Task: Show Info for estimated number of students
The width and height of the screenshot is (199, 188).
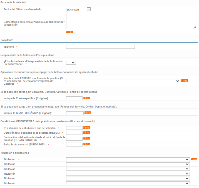Action: tap(87, 128)
